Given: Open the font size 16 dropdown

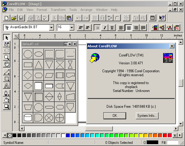Looking at the screenshot, I should point(72,28).
